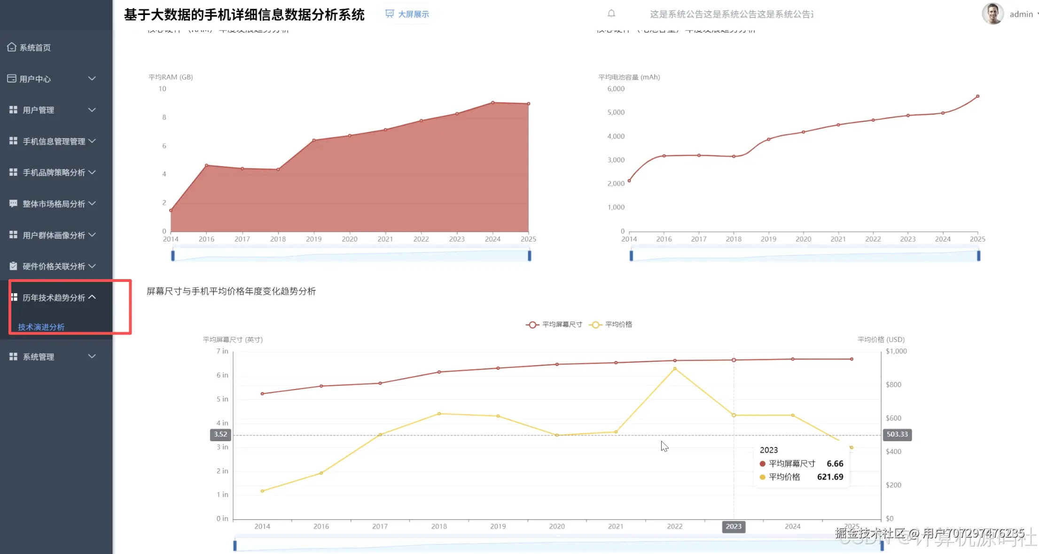
Task: Expand the 手机品牌策略分析 submenu arrow
Action: (92, 172)
